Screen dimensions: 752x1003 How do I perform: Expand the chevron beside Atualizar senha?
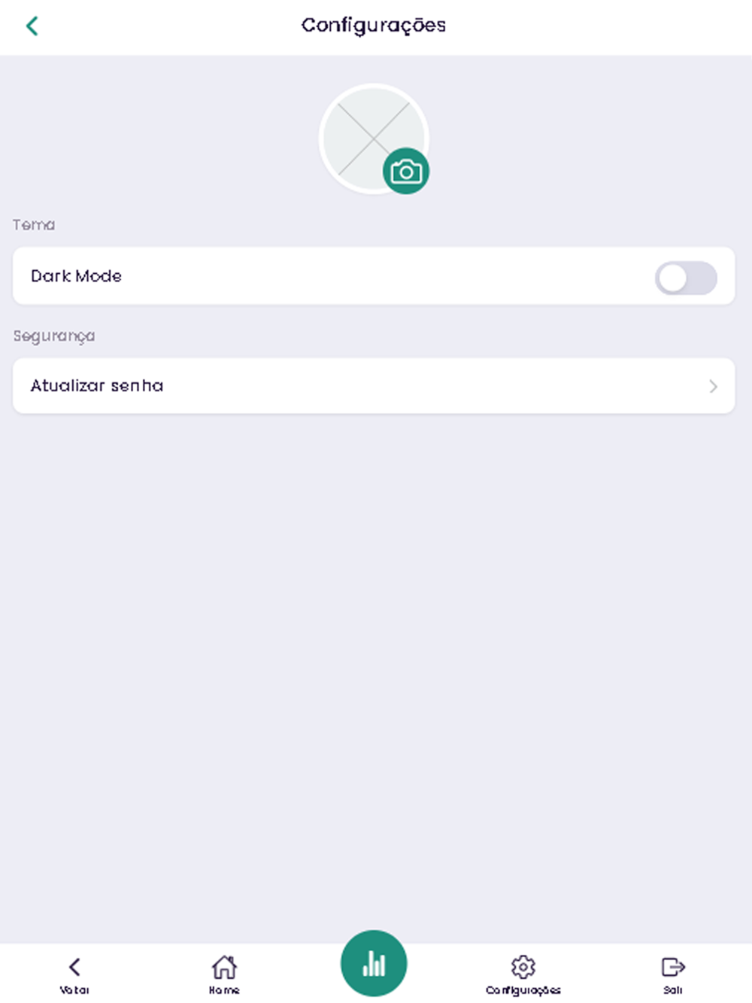[713, 386]
